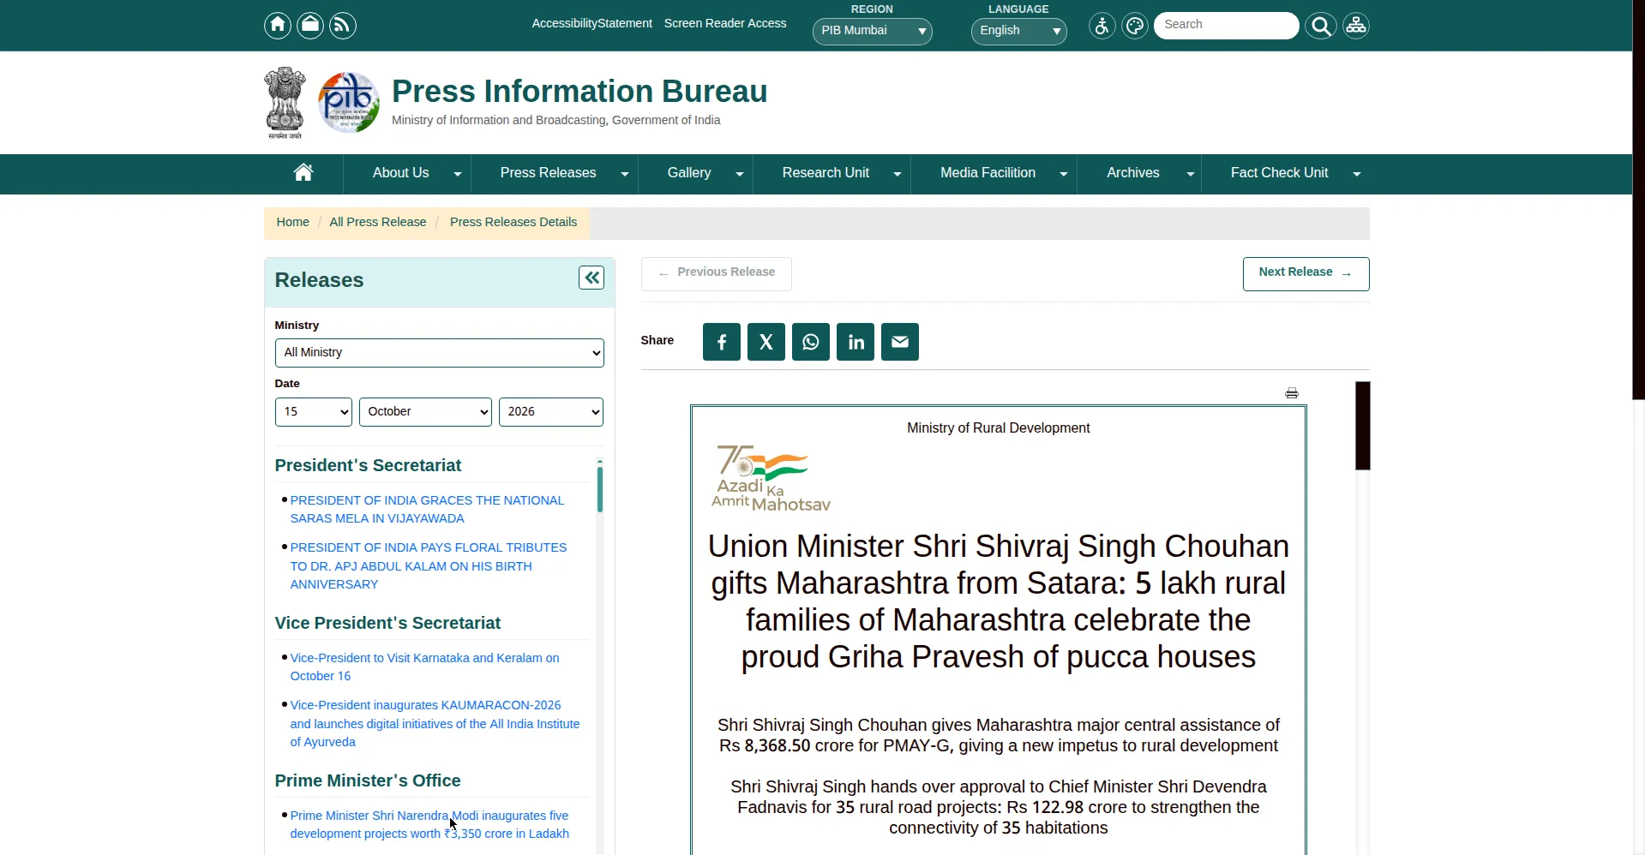Open the sitemap icon
This screenshot has height=855, width=1645.
[x=1356, y=26]
